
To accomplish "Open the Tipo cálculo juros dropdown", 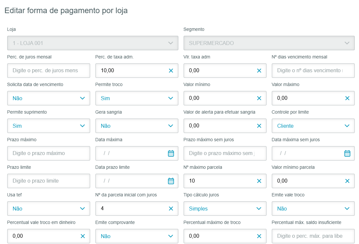I will [x=225, y=209].
